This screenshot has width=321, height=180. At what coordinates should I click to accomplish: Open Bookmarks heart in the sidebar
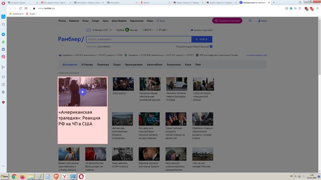3,77
